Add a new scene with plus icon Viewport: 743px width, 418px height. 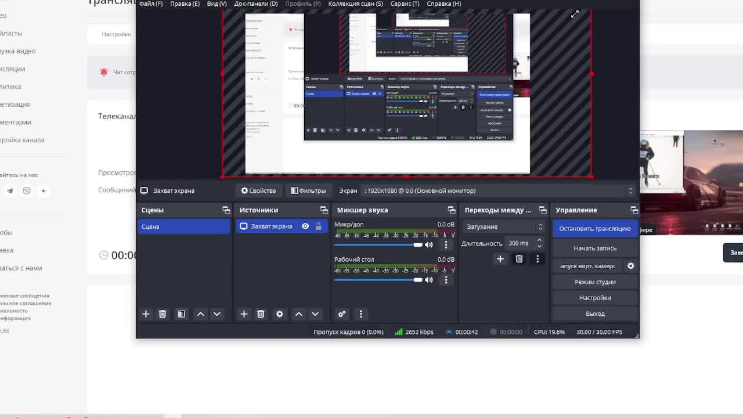[146, 314]
